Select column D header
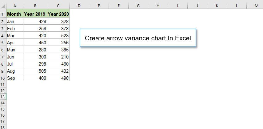The image size is (263, 129). coord(79,6)
